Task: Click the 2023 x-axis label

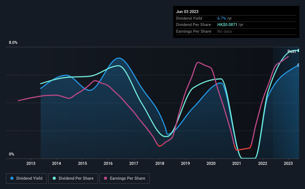Action: point(288,163)
